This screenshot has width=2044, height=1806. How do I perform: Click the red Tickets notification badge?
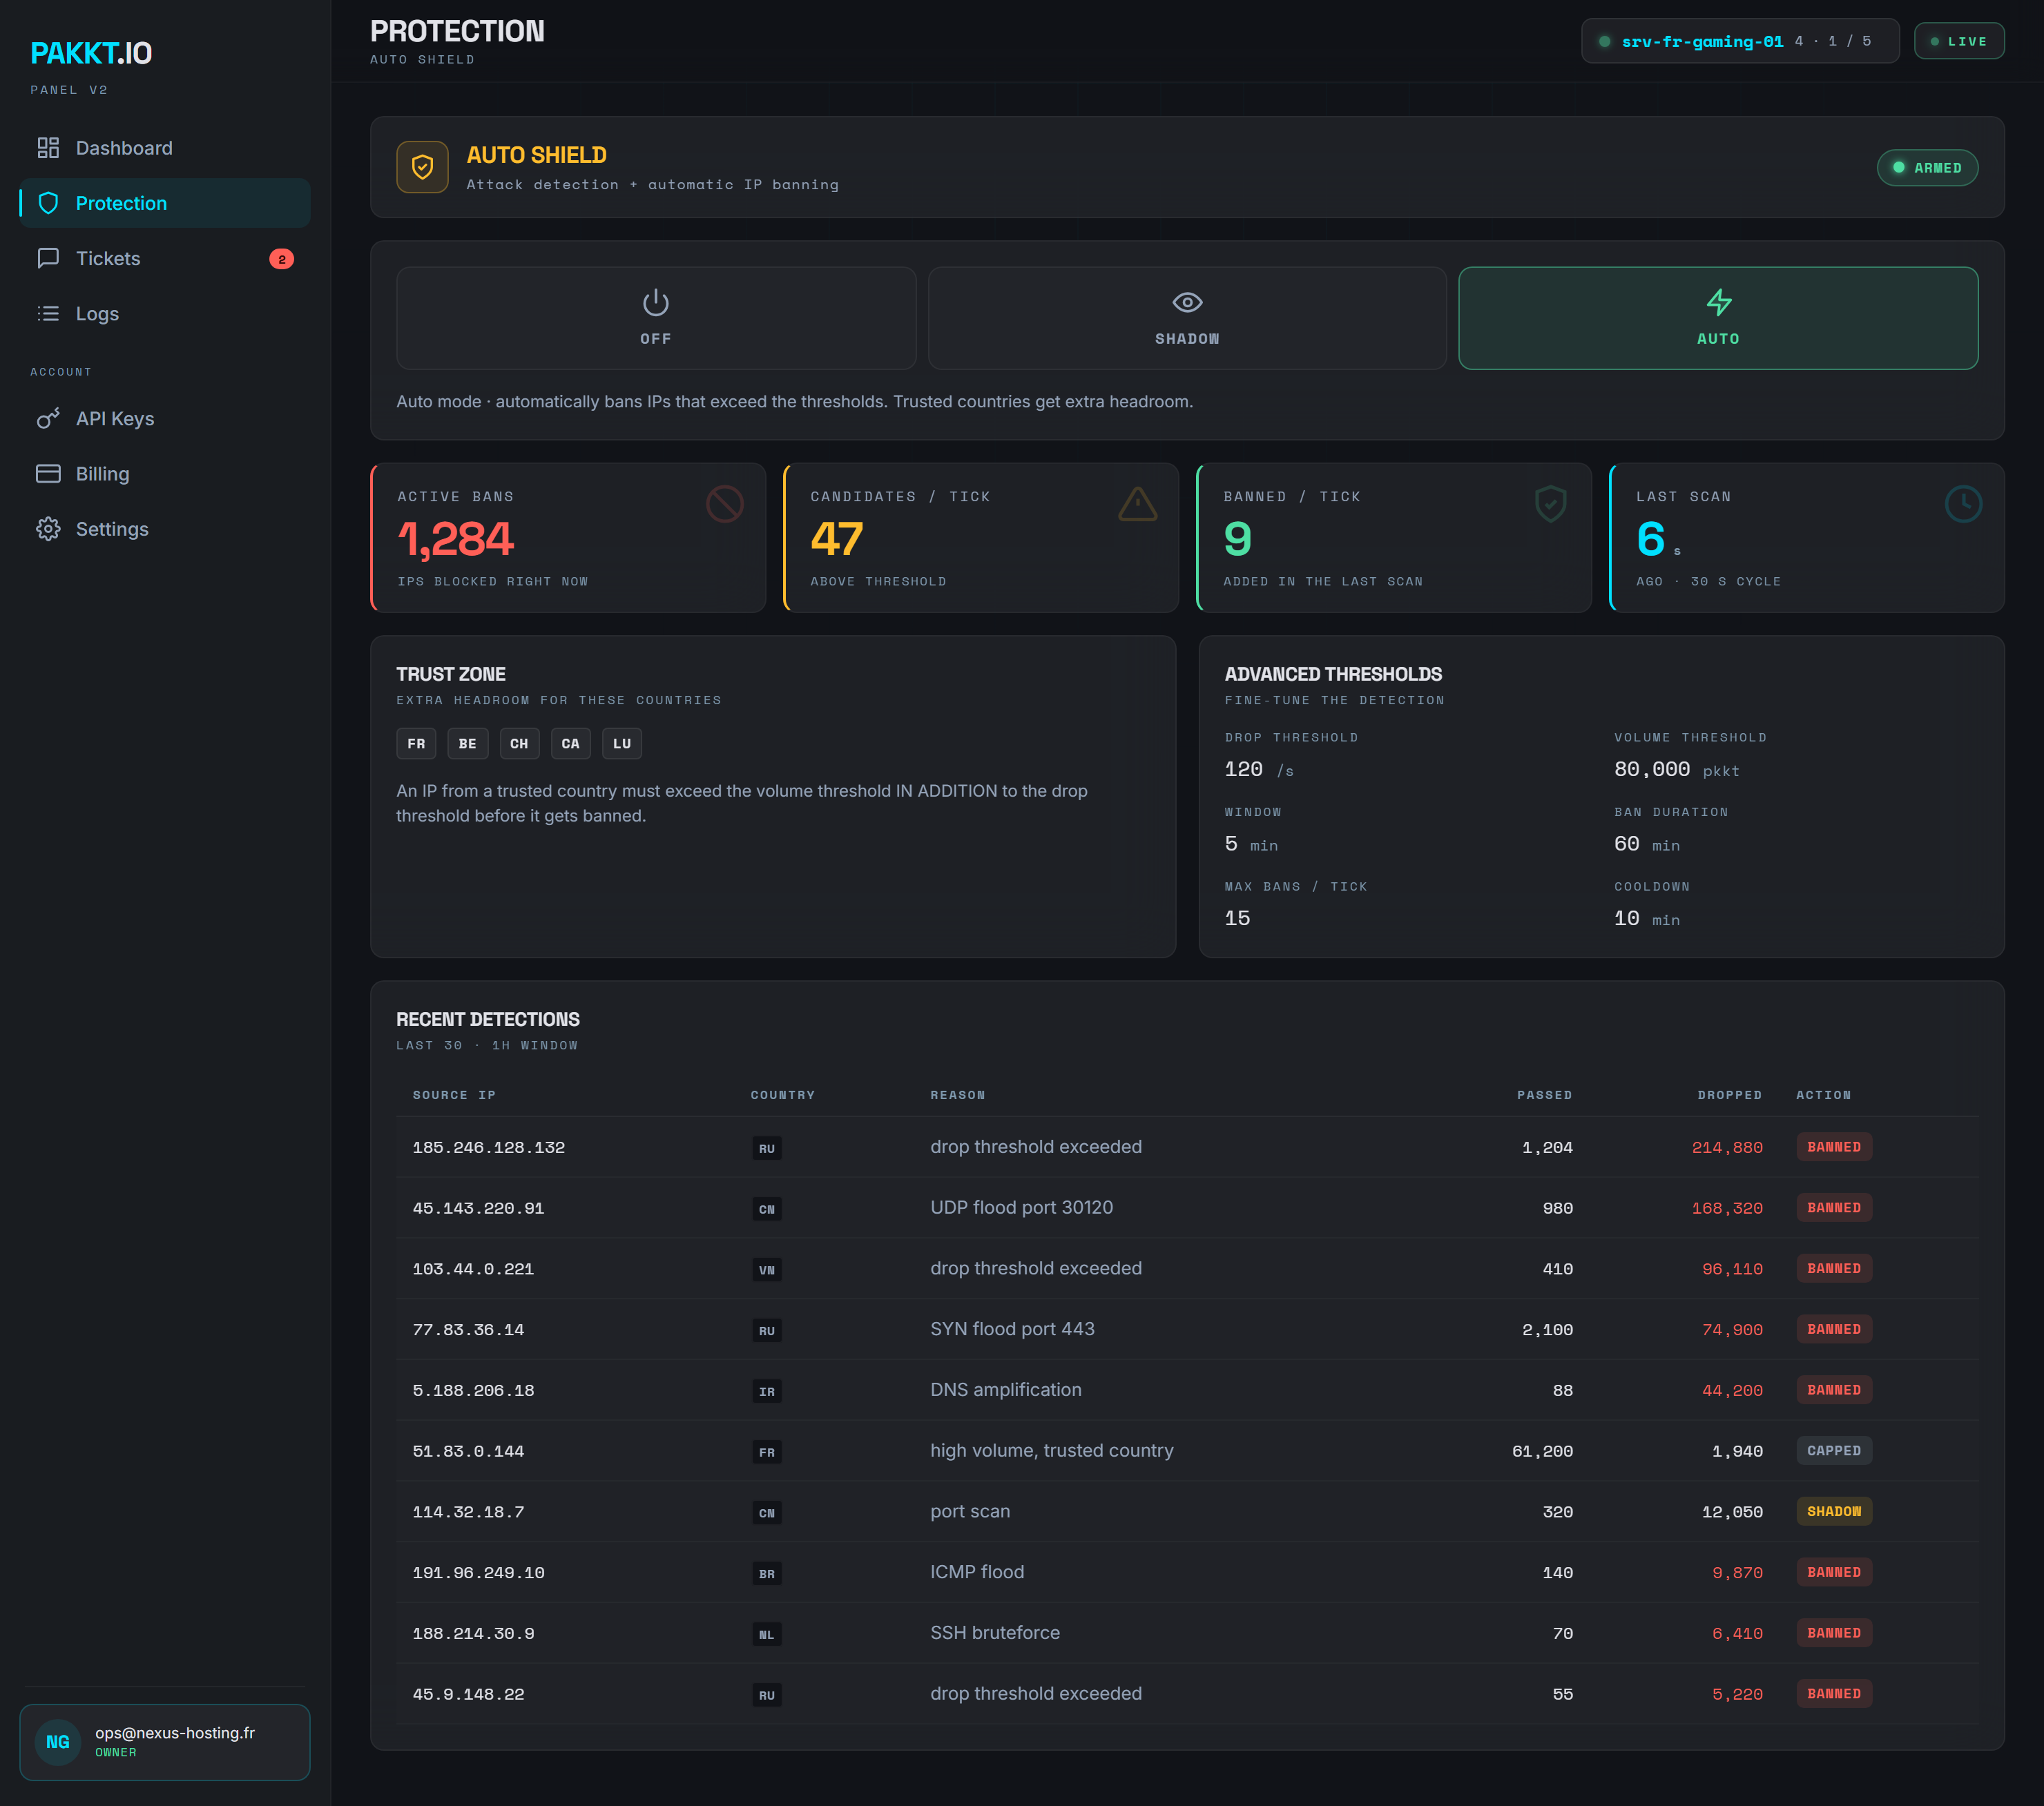282,259
